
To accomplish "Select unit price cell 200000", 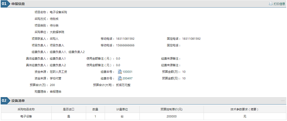I will tap(172, 116).
